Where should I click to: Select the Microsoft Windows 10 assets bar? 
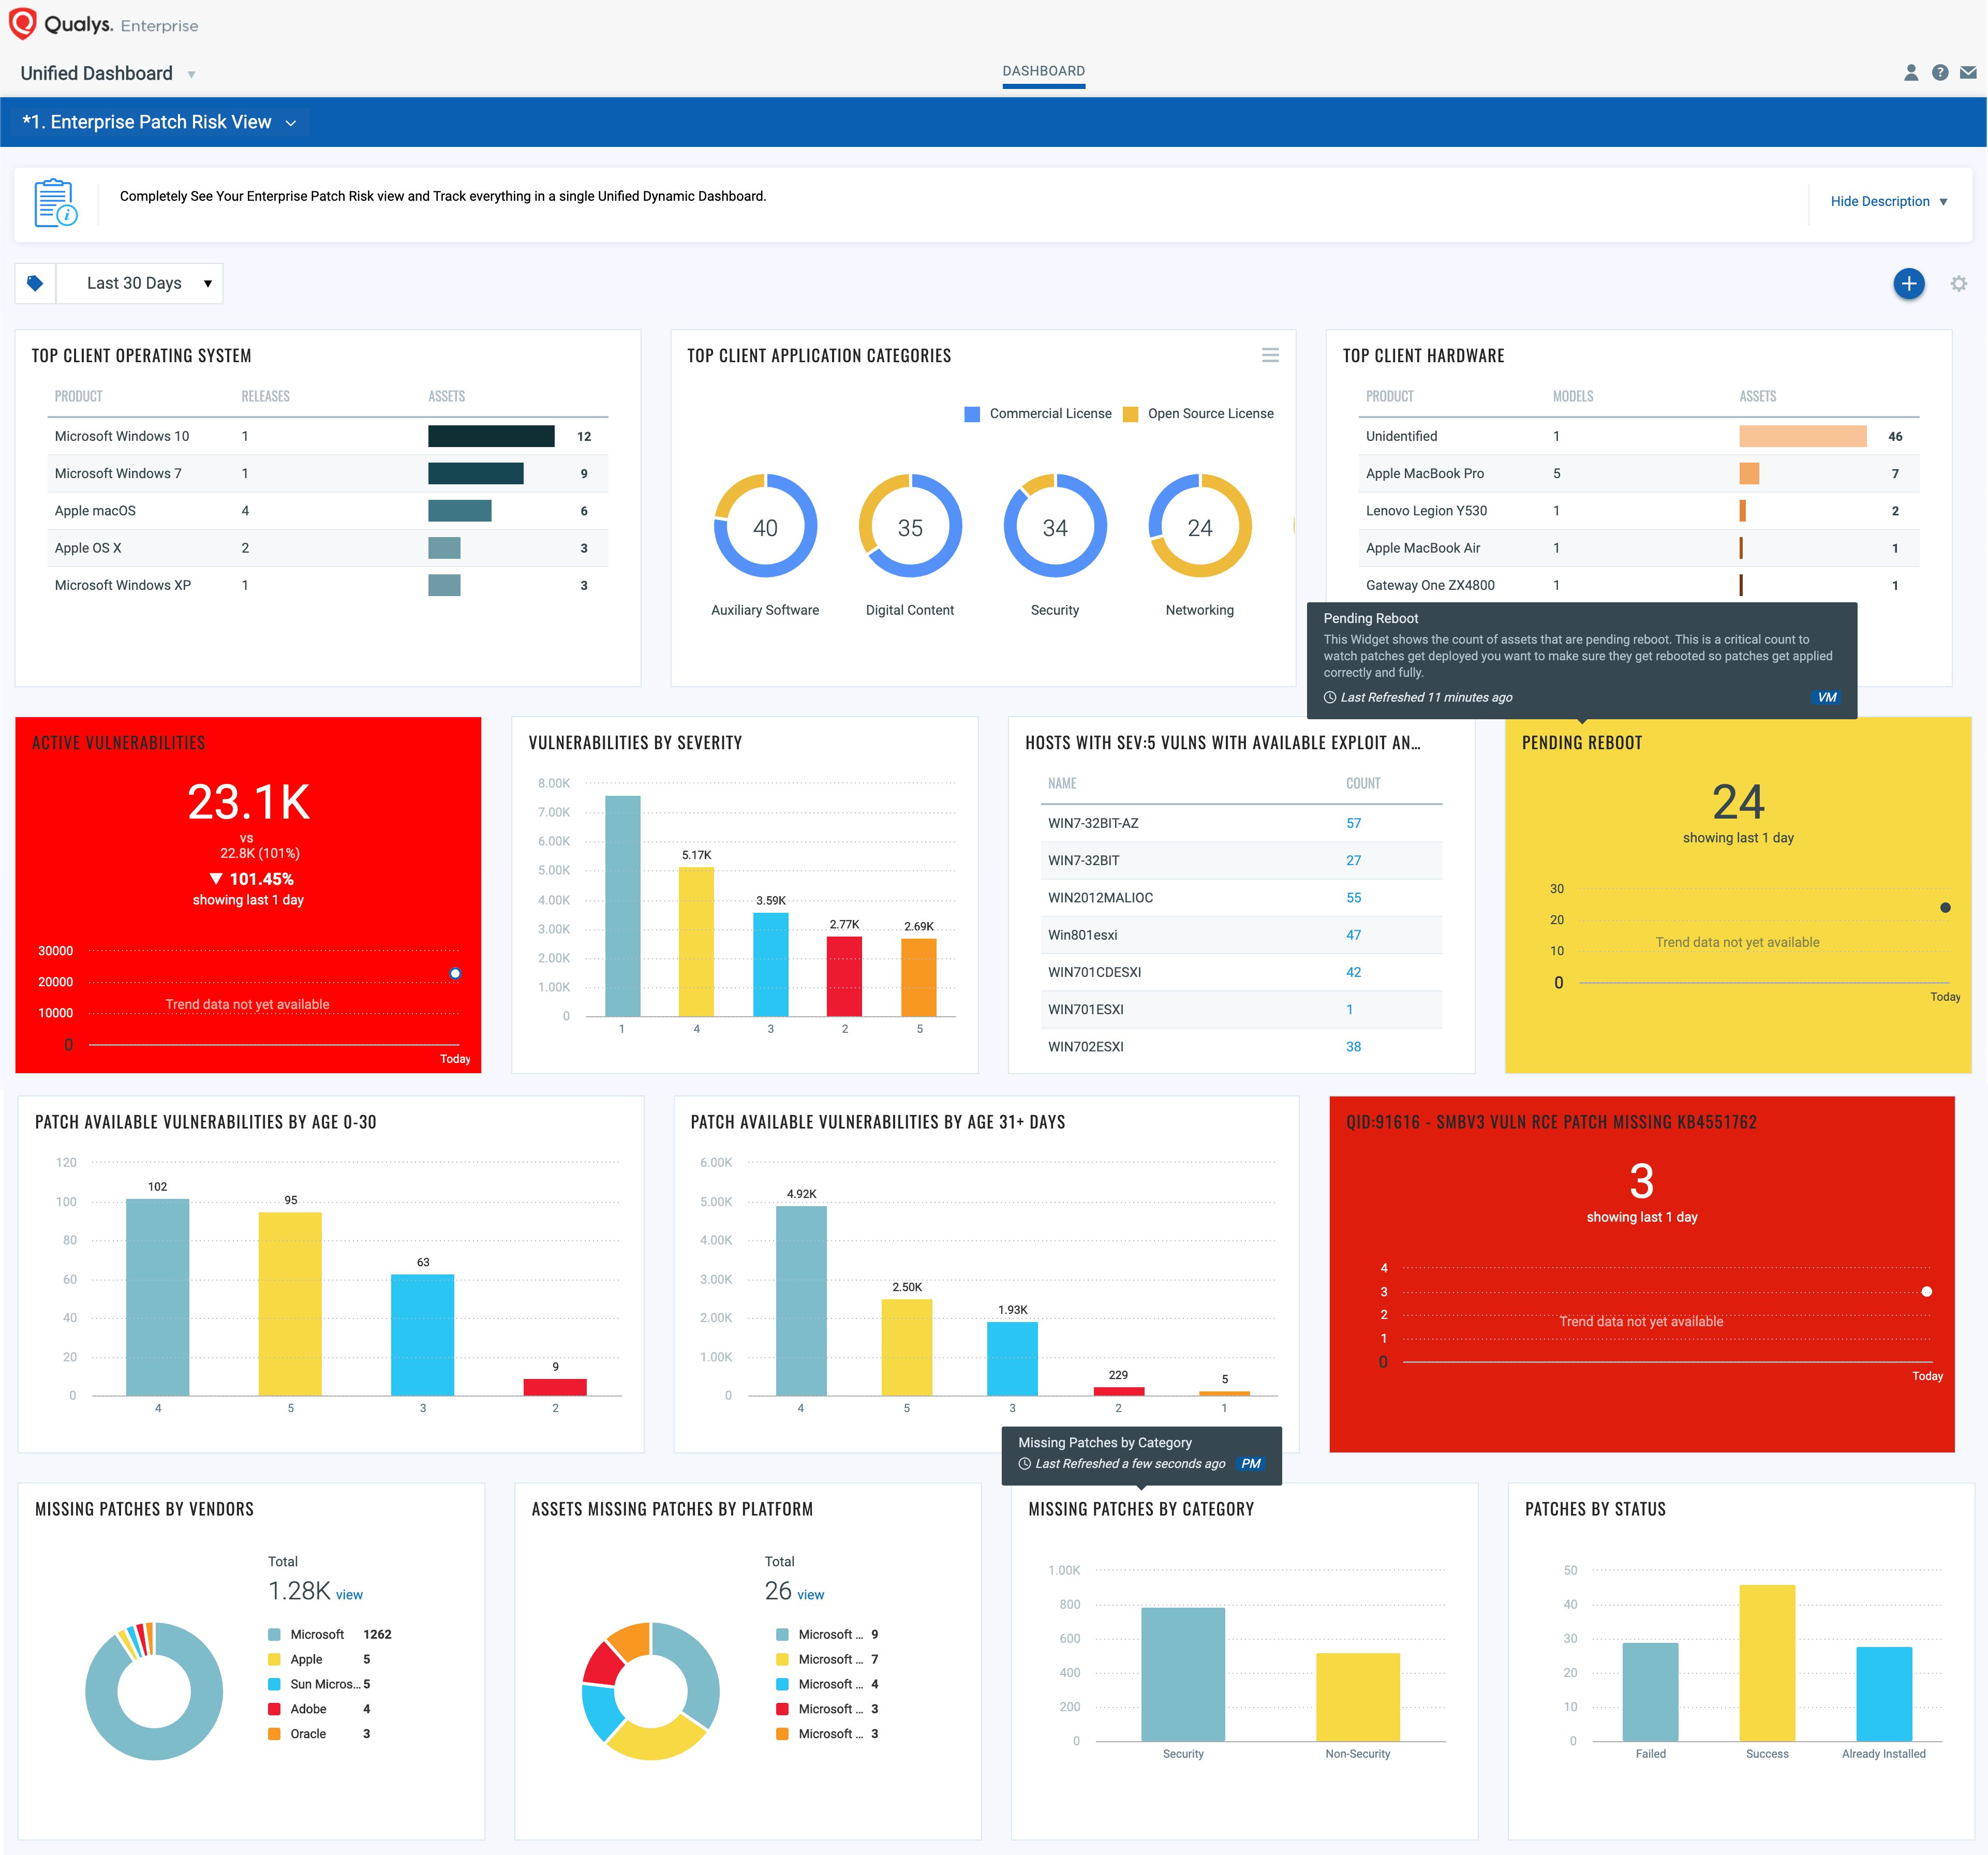(491, 436)
